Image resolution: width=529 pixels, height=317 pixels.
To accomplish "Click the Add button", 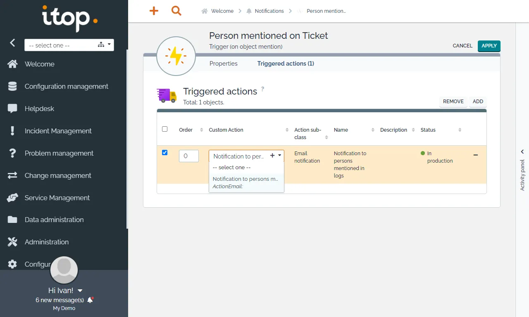I will point(478,102).
